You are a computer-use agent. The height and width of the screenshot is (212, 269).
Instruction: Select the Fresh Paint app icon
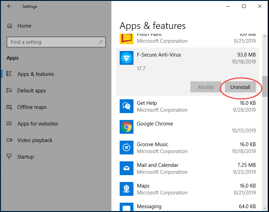(x=127, y=39)
